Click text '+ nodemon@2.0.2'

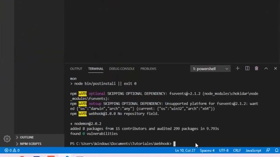point(86,123)
